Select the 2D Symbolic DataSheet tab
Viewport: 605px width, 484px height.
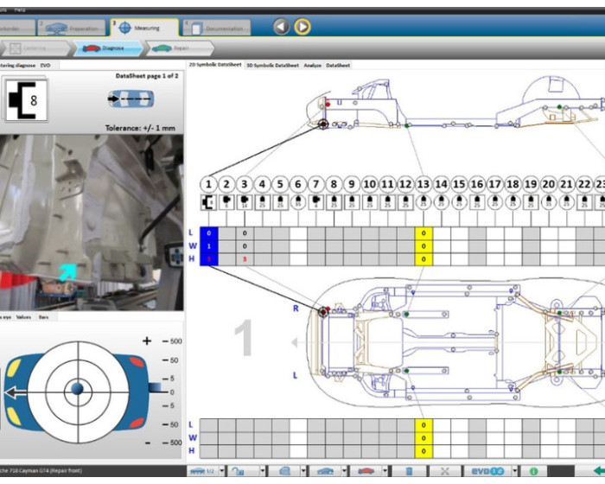215,65
